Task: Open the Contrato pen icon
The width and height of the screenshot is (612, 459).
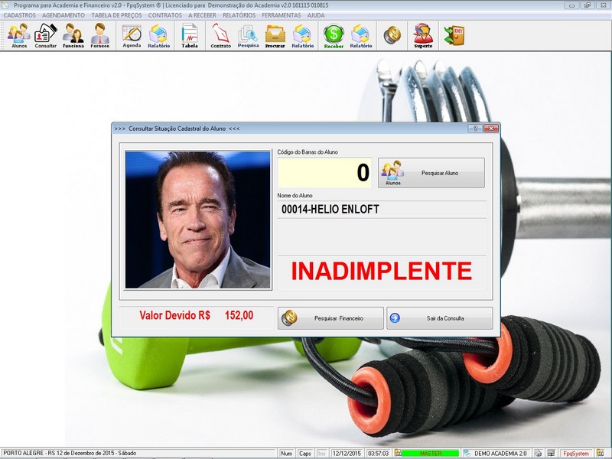Action: click(x=221, y=35)
